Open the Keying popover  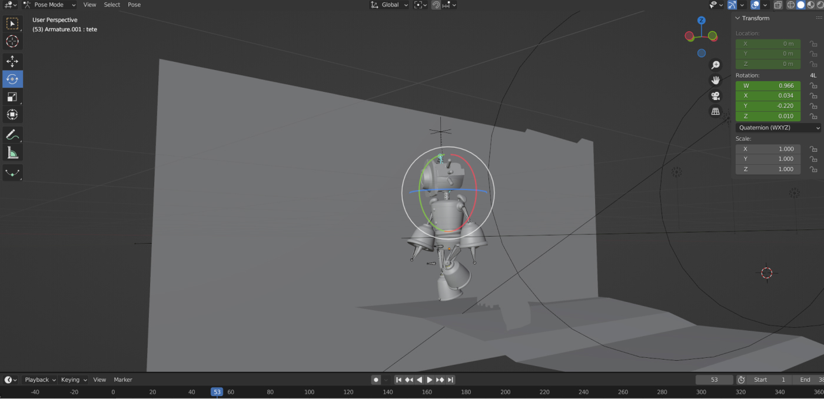point(74,380)
